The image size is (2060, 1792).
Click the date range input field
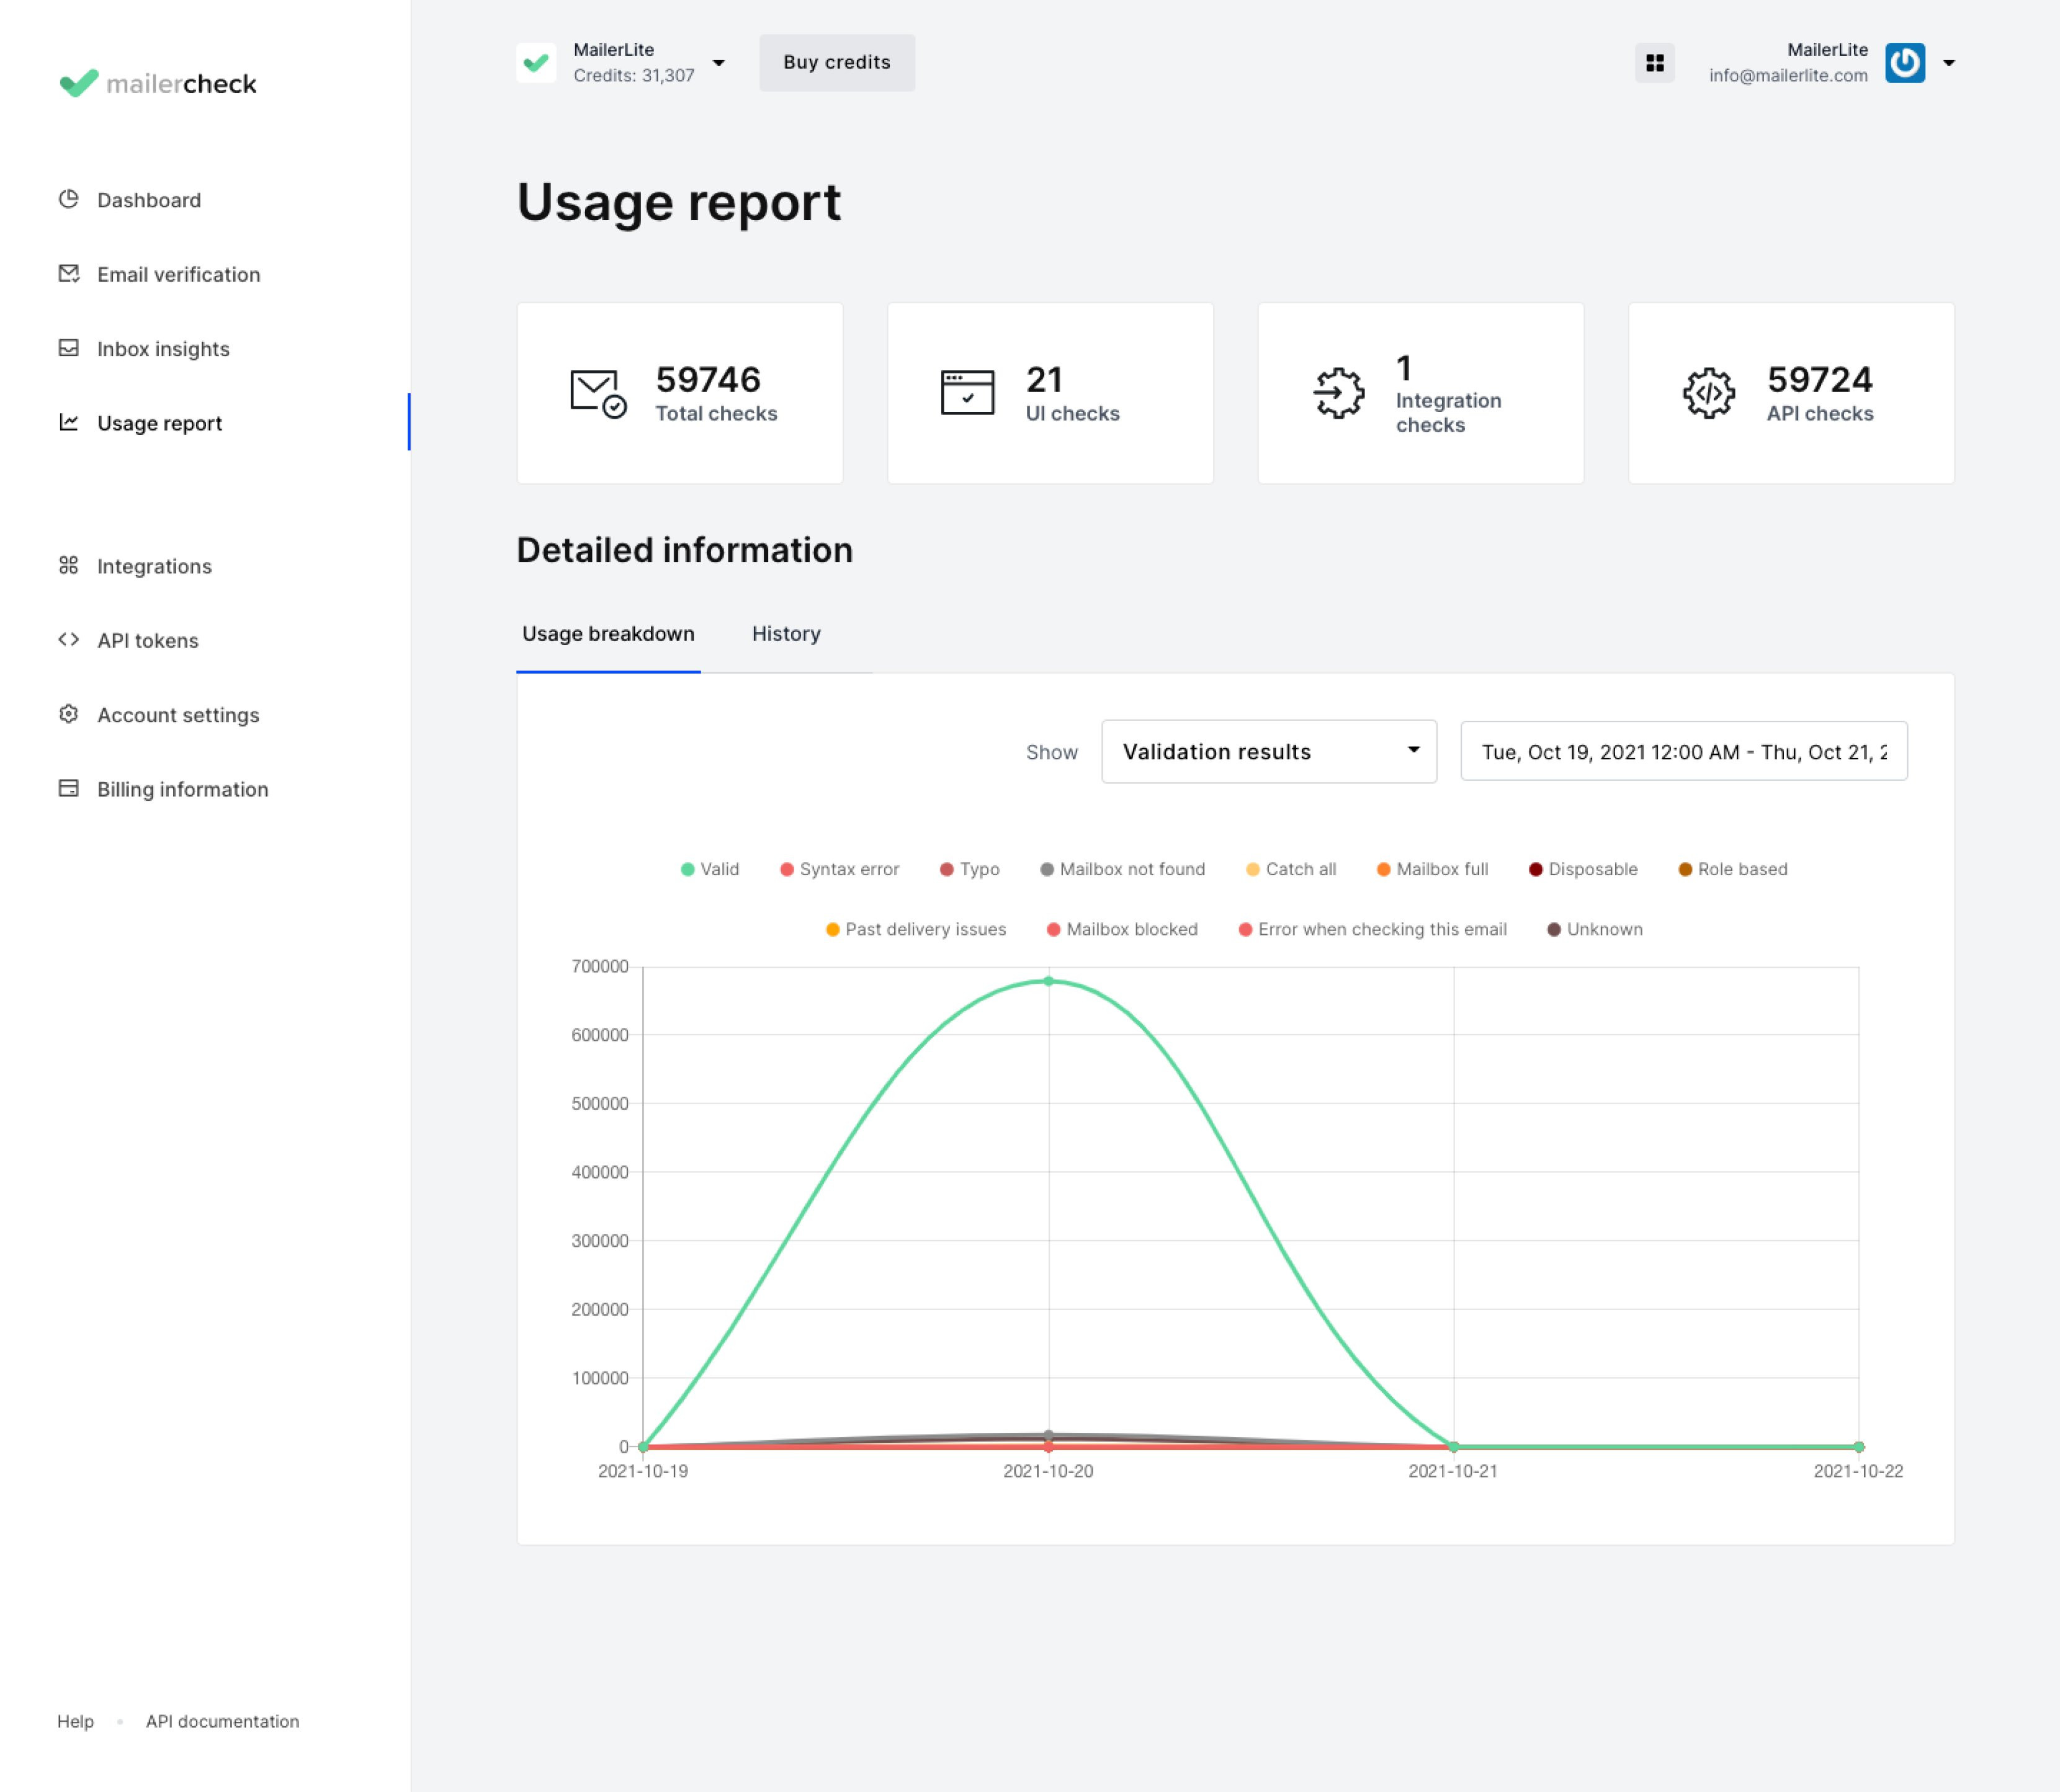point(1683,751)
